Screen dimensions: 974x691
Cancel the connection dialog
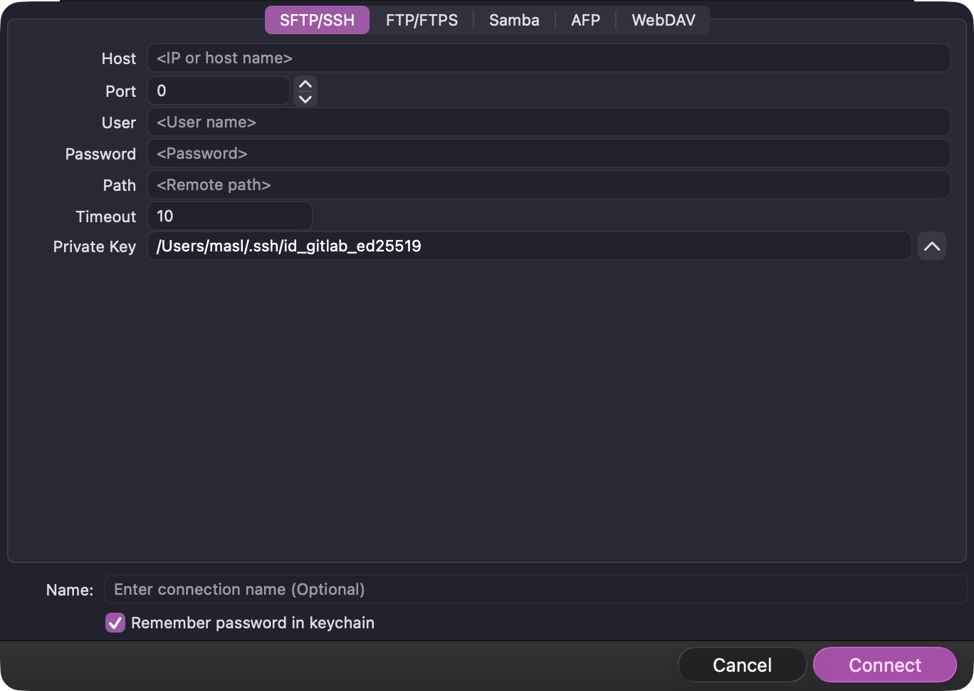point(742,665)
